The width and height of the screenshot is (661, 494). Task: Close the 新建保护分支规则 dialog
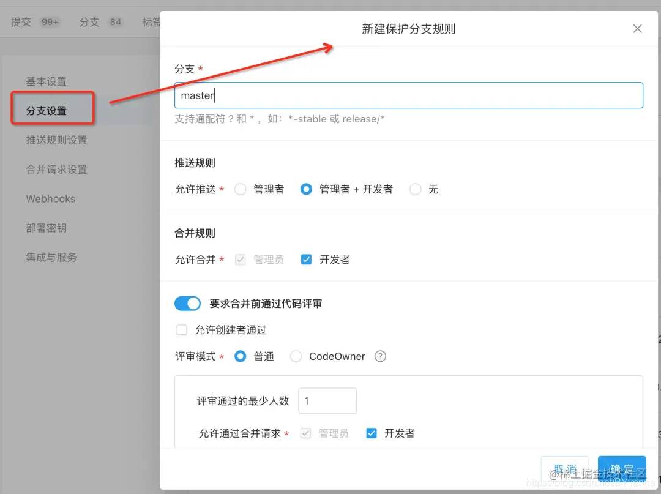coord(637,28)
